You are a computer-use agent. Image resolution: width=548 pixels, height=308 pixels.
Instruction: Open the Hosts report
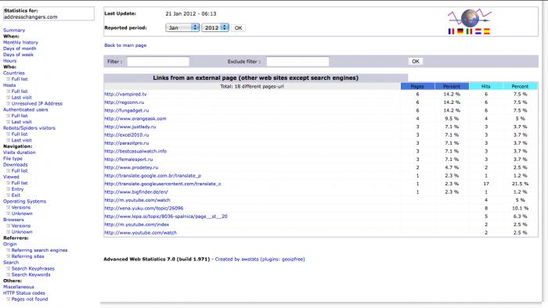(x=9, y=85)
